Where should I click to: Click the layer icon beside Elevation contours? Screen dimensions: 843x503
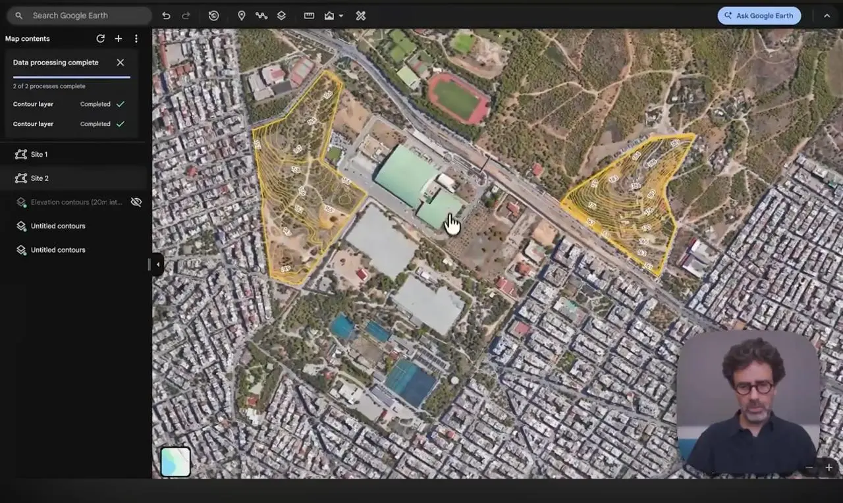[x=20, y=202]
